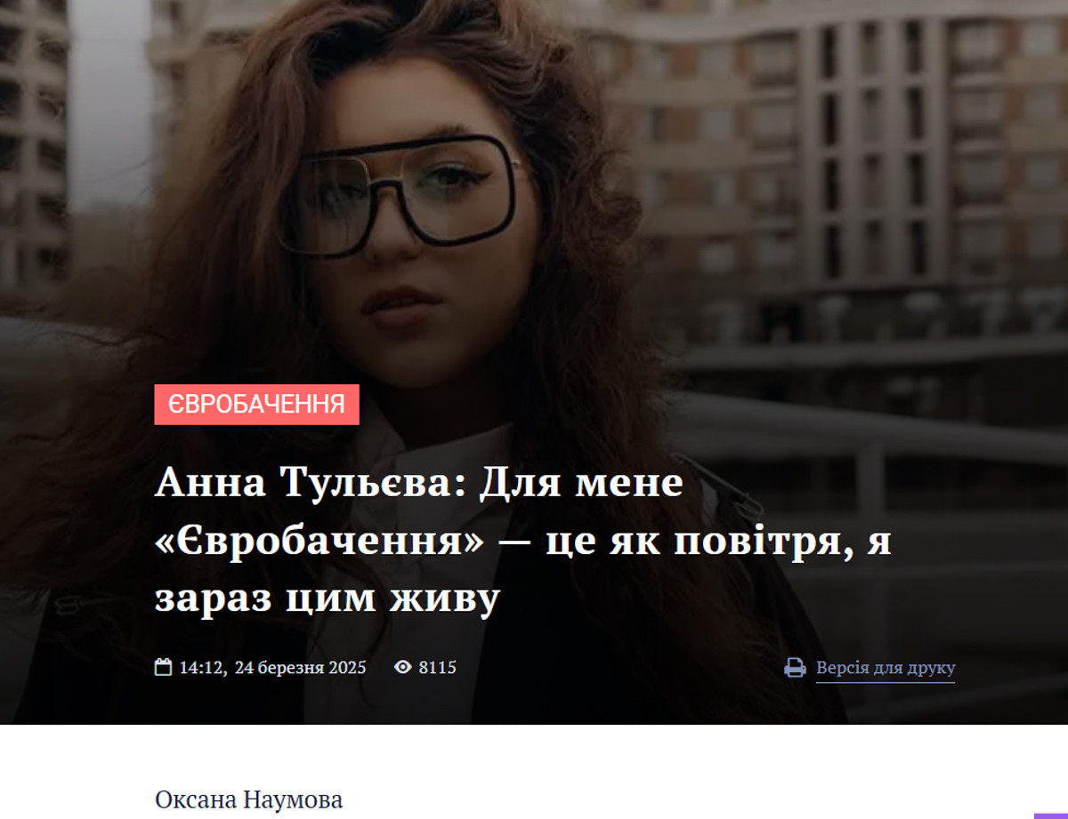
Task: Click the words зараз цим живу
Action: pyautogui.click(x=328, y=598)
